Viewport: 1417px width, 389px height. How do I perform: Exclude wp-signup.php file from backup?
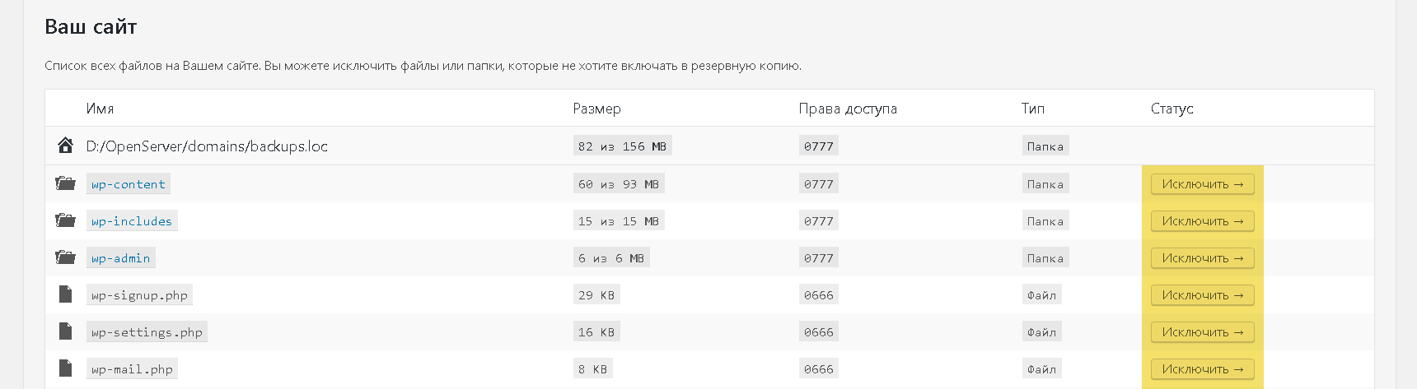[x=1202, y=295]
